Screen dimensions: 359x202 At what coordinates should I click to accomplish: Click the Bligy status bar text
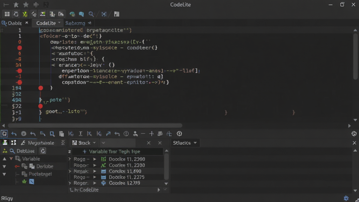(x=7, y=198)
